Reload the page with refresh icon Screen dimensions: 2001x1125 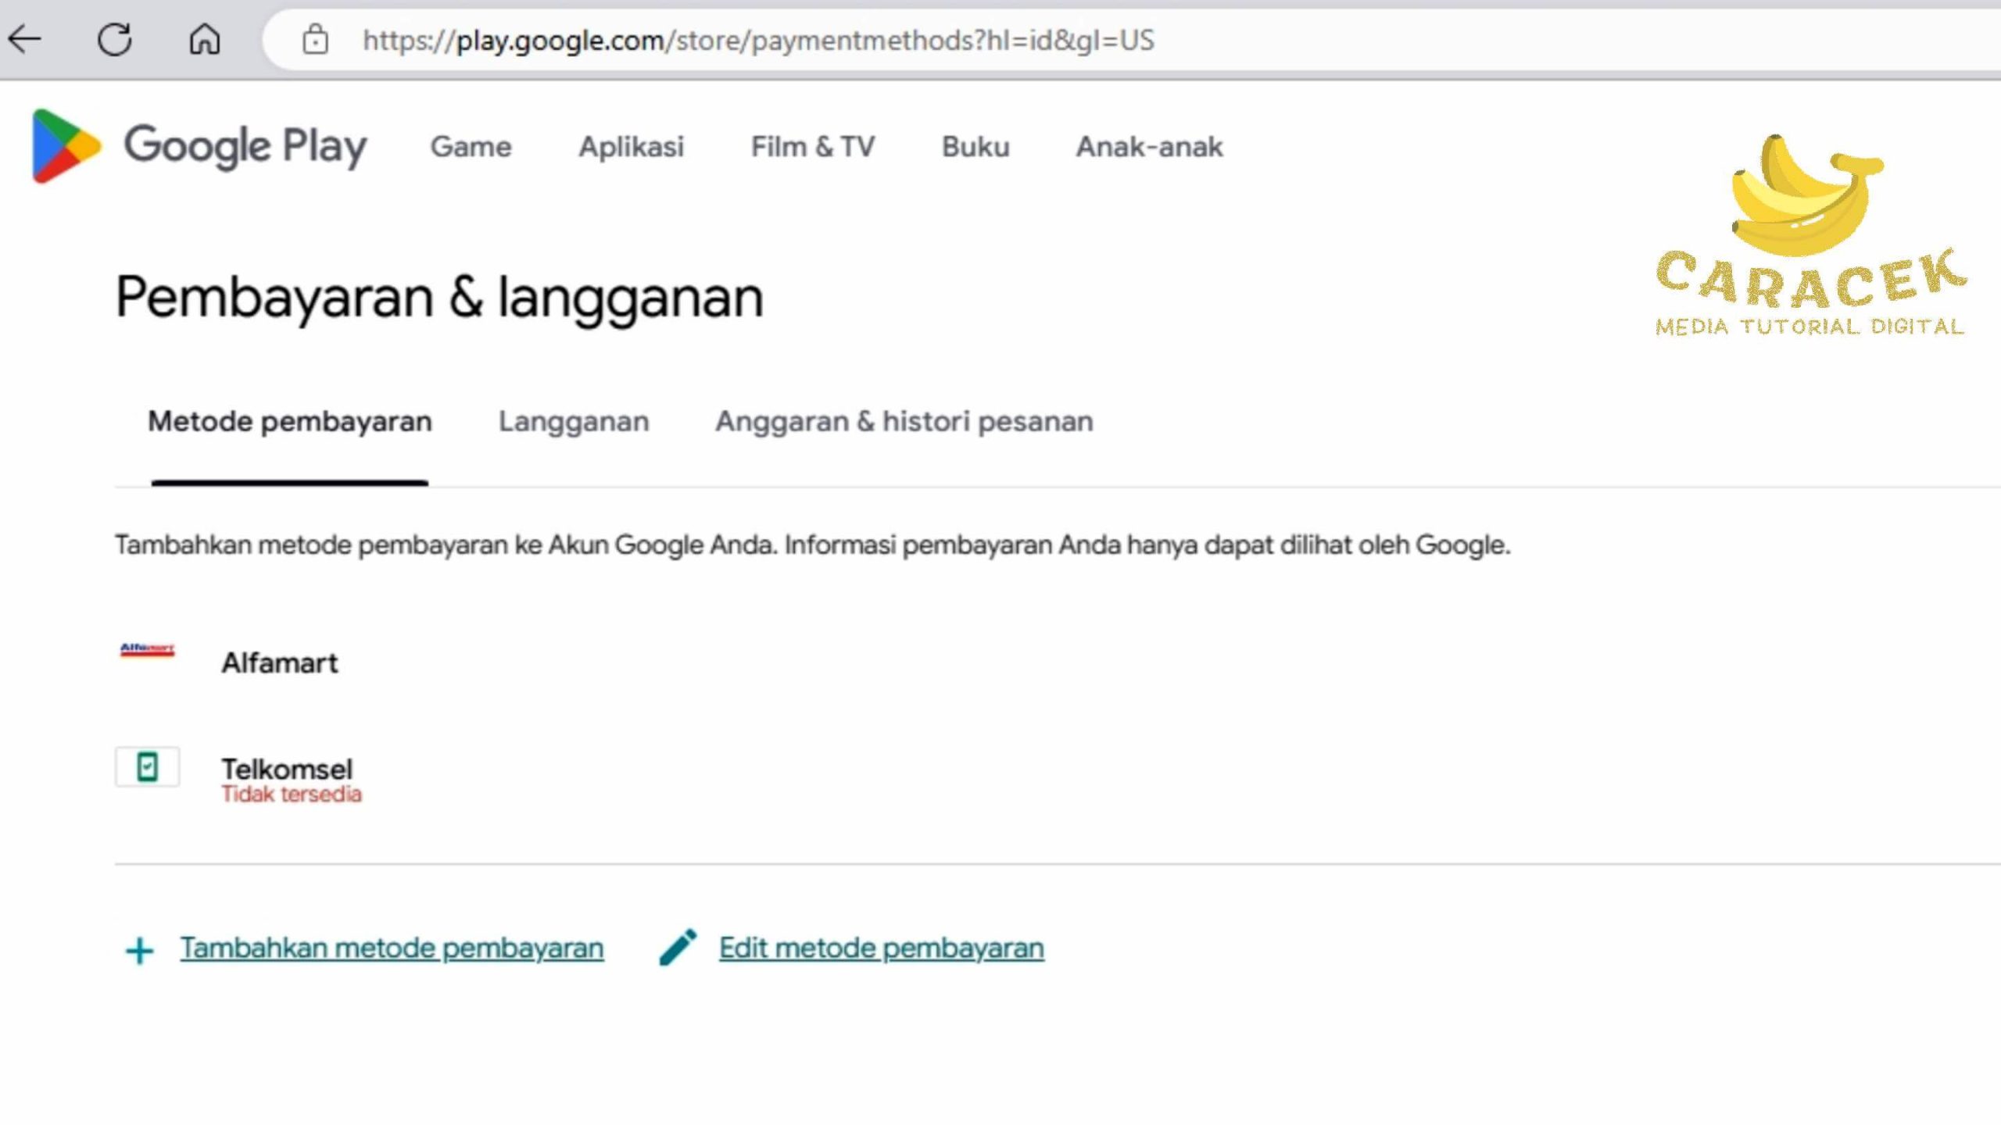[x=114, y=39]
